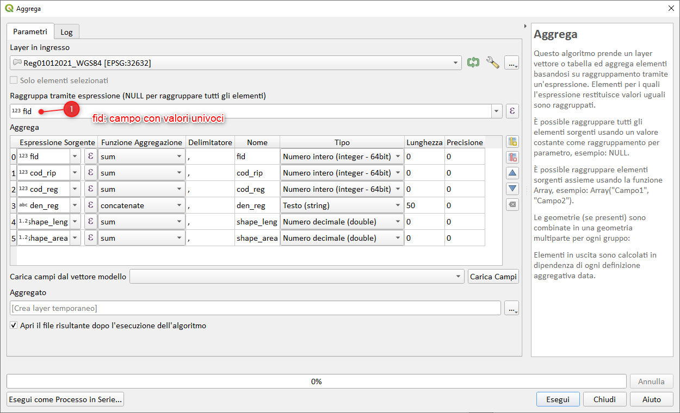Reset all fields icon beside table
680x413 pixels.
512,204
